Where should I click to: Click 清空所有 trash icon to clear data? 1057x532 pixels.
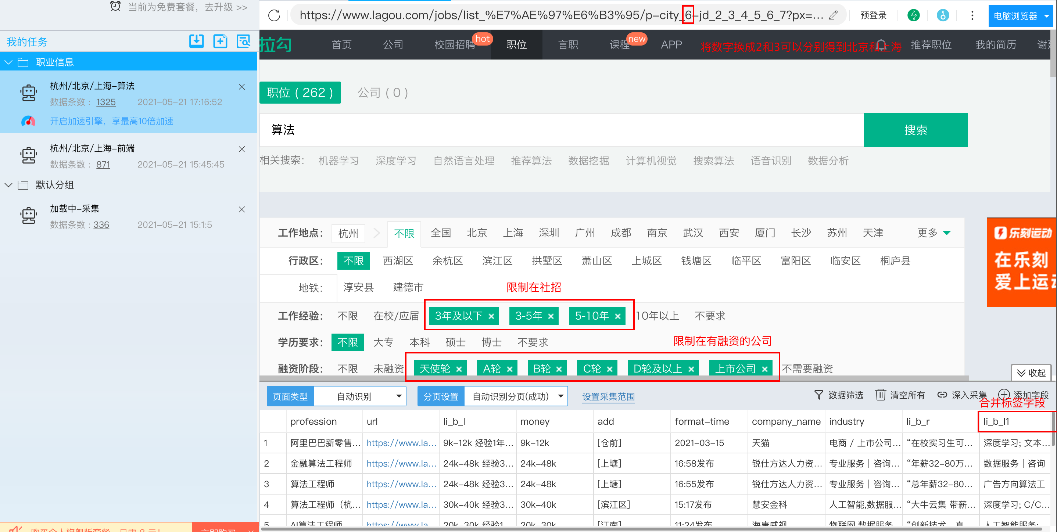(881, 395)
